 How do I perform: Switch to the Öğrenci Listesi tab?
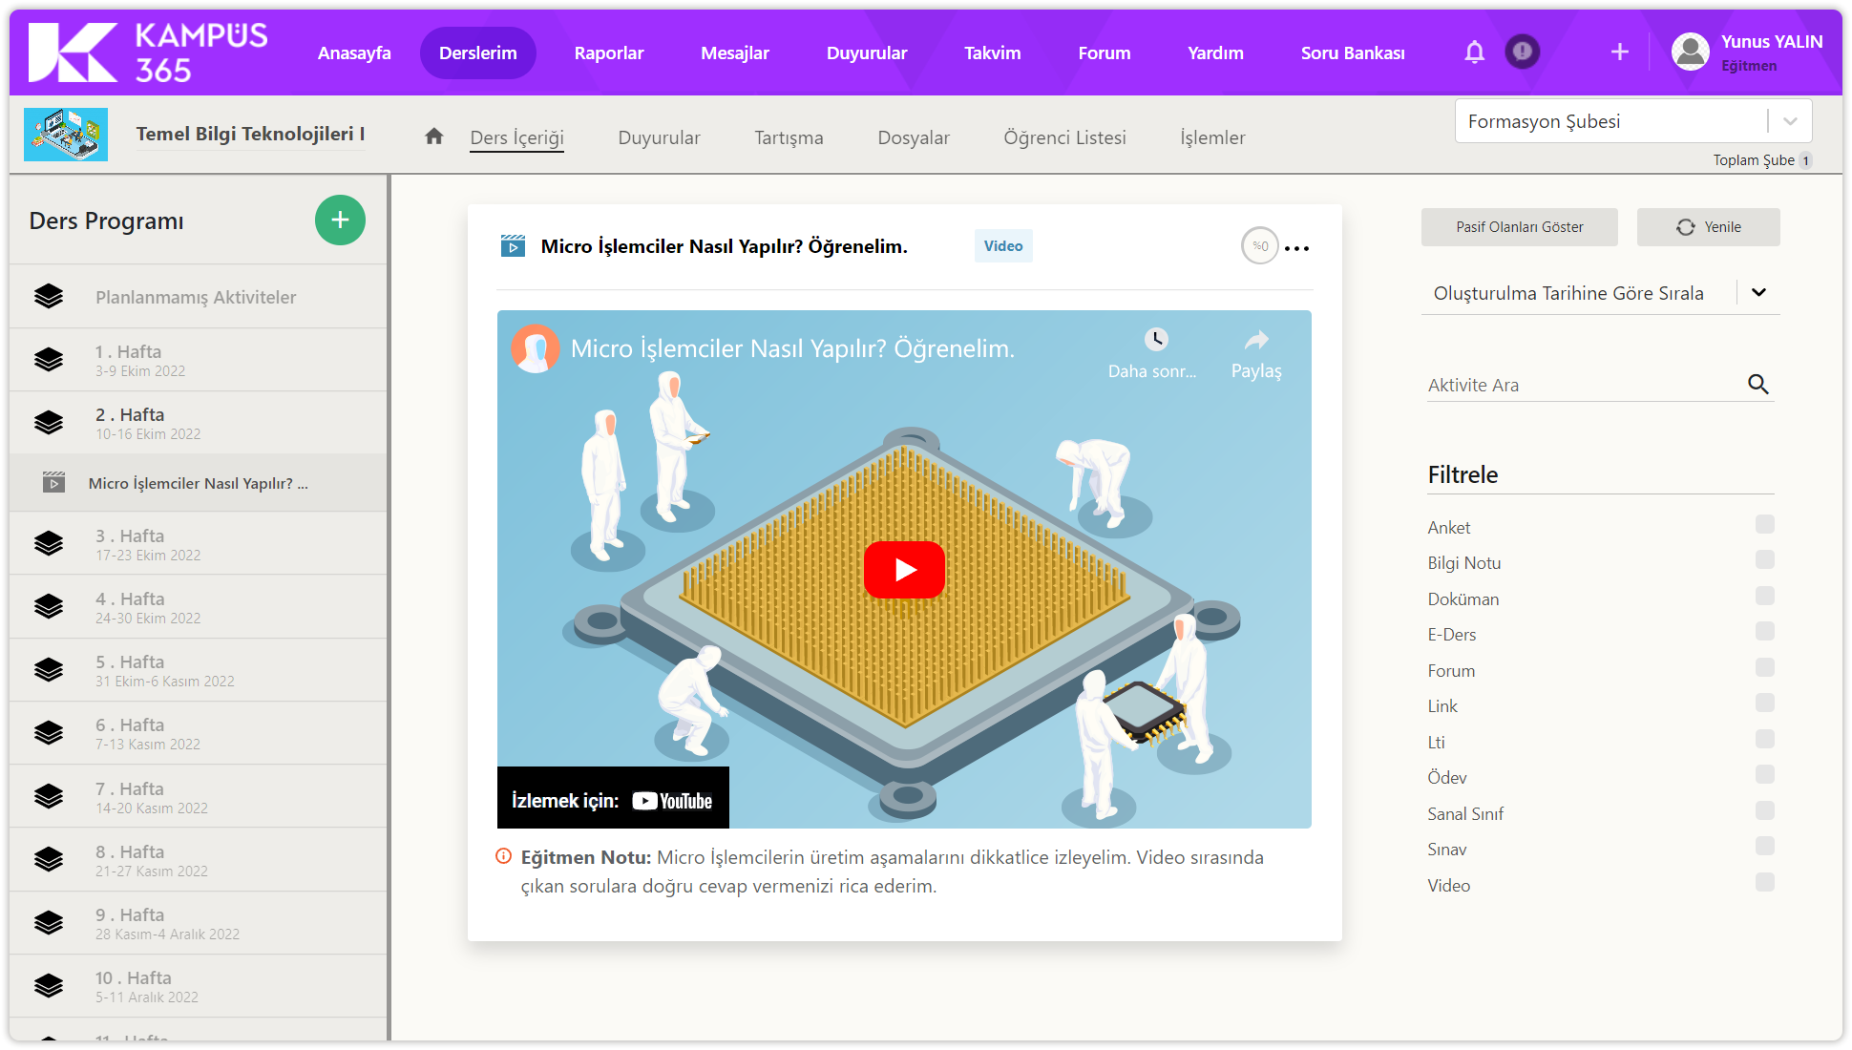pos(1064,137)
